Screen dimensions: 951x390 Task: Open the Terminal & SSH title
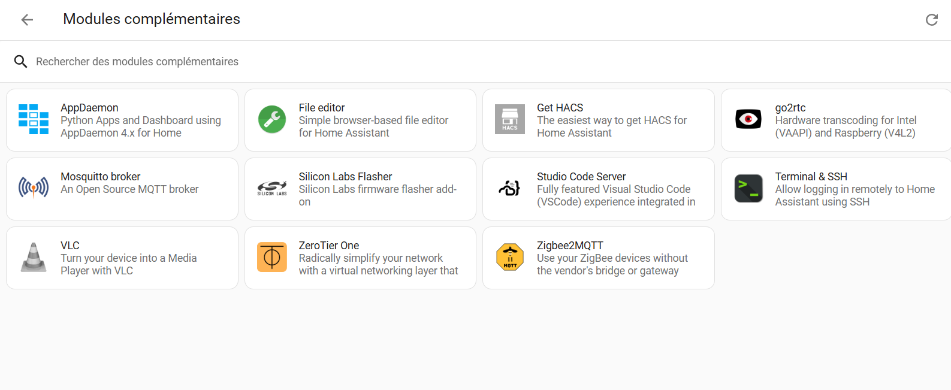point(811,177)
